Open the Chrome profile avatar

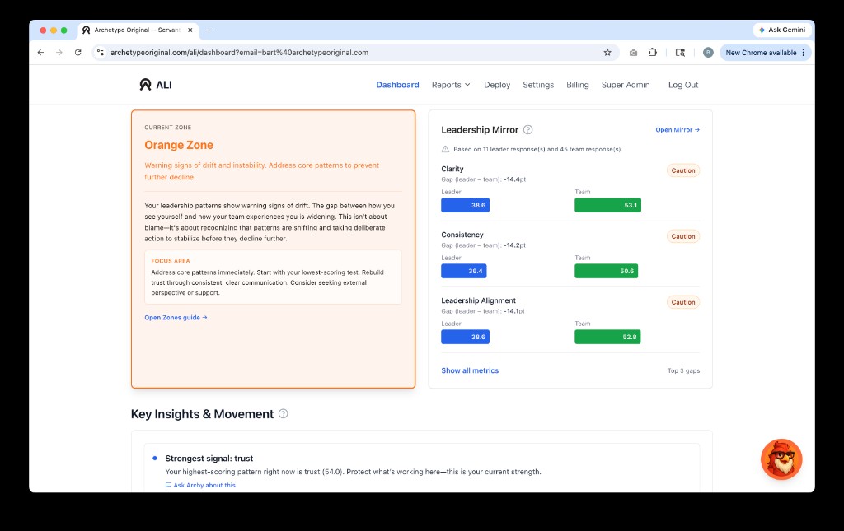(708, 52)
